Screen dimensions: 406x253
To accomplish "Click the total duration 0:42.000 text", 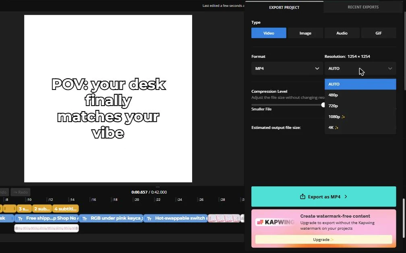I will tap(159, 192).
